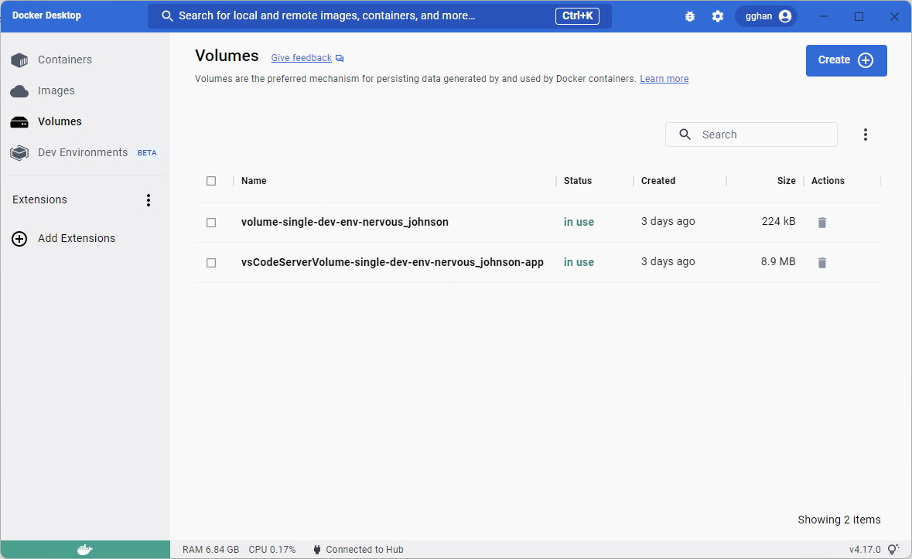This screenshot has width=912, height=559.
Task: Click the feedback speech bubble icon
Action: coord(340,59)
